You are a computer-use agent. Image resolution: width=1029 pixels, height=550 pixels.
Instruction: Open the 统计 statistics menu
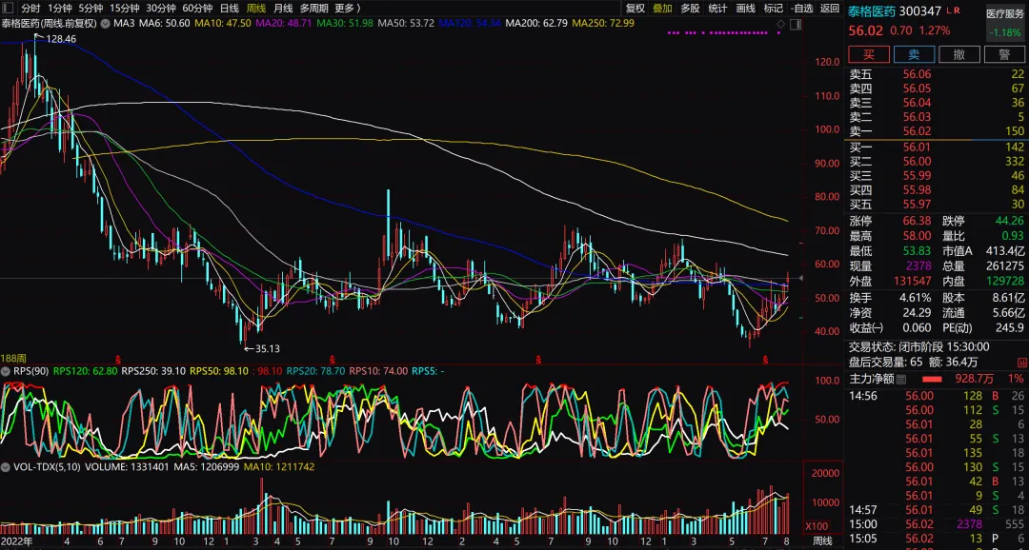(718, 9)
